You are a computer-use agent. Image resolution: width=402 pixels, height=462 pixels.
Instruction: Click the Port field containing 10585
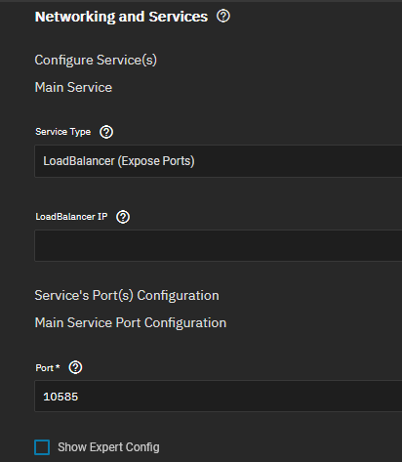click(219, 396)
